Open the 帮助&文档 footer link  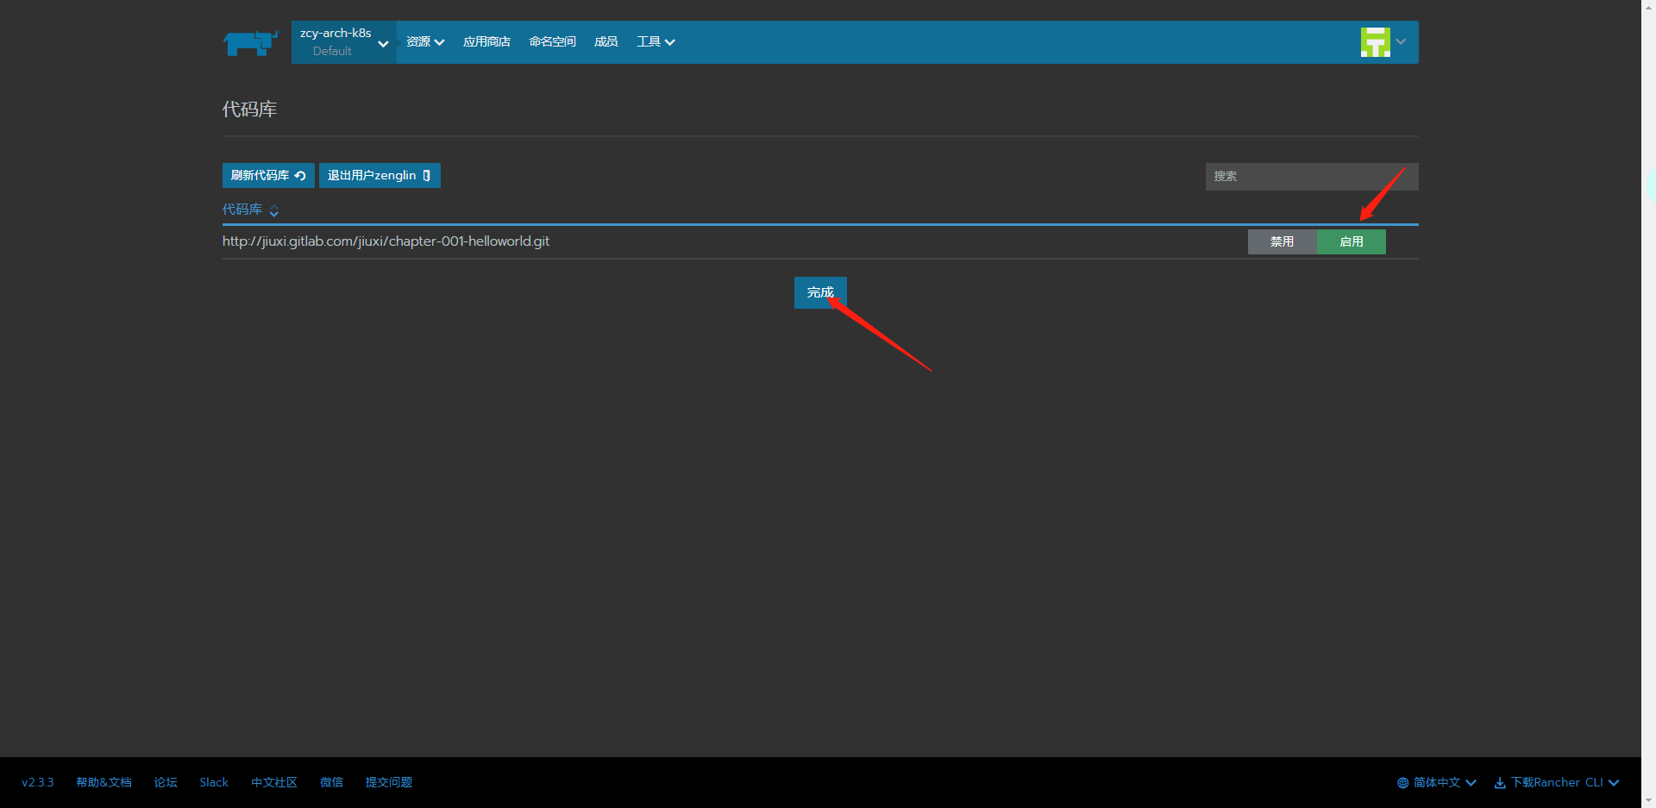click(x=103, y=782)
